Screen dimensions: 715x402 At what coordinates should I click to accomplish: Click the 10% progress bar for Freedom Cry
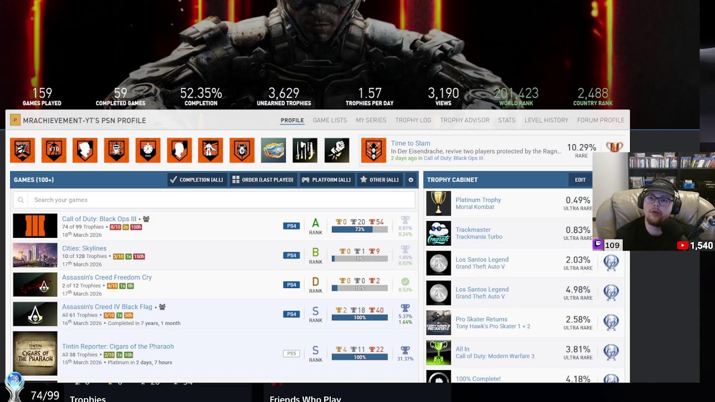[360, 288]
